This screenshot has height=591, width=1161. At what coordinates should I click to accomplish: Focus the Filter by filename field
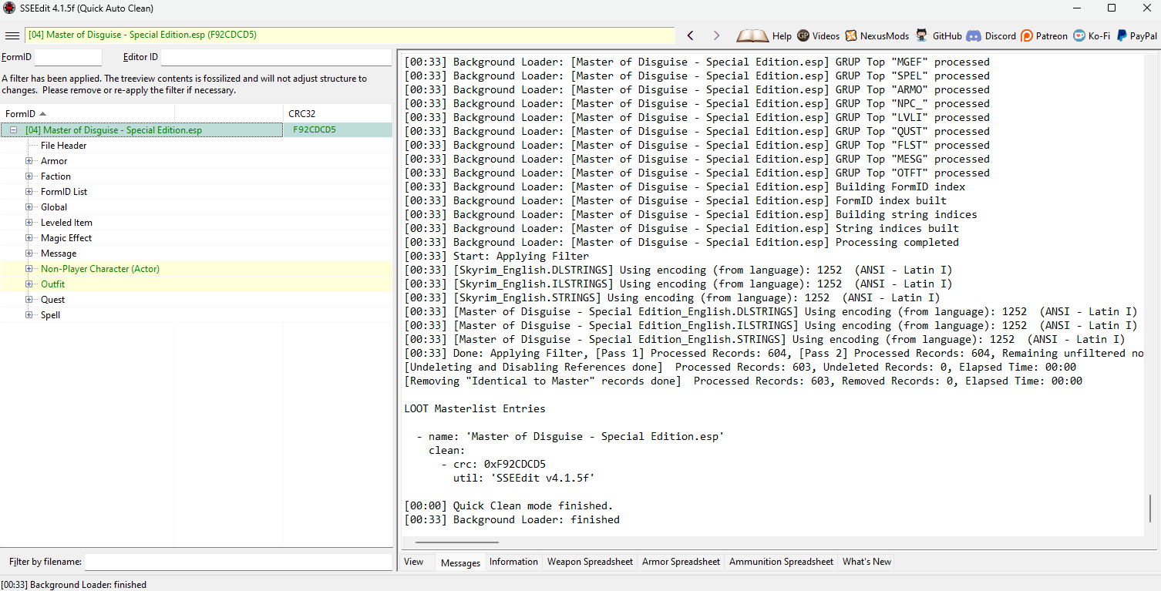click(237, 562)
